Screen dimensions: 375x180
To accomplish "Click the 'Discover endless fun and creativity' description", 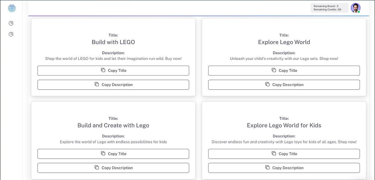I will click(x=284, y=142).
